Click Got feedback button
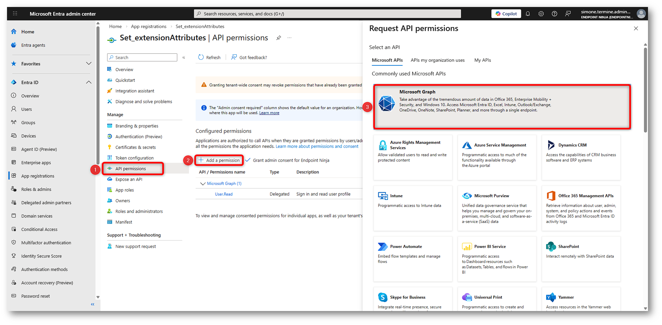Screen dimensions: 662x325 249,57
